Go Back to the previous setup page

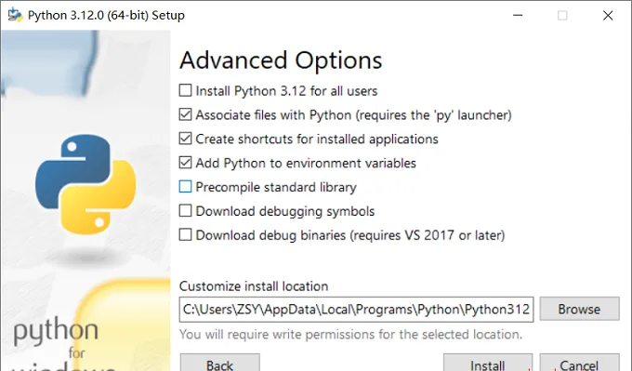click(x=220, y=363)
